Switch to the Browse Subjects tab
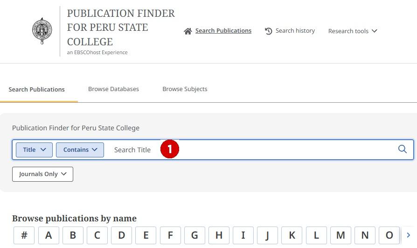This screenshot has width=417, height=248. (x=185, y=89)
